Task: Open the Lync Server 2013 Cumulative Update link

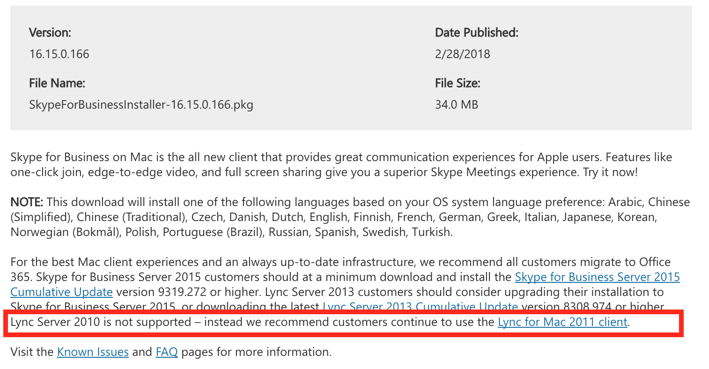Action: pyautogui.click(x=421, y=307)
